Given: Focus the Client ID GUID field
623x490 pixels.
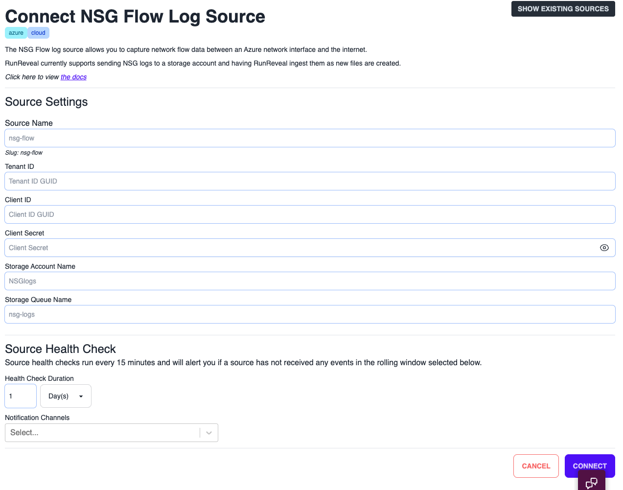Looking at the screenshot, I should click(x=310, y=214).
